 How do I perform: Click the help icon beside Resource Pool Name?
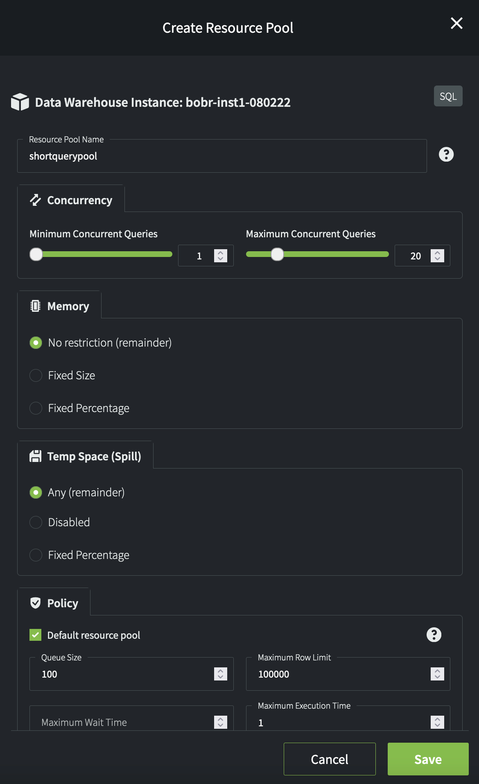pos(446,155)
